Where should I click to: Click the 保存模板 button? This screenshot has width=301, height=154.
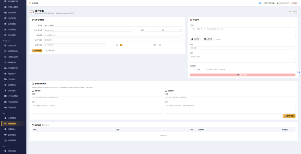[289, 116]
